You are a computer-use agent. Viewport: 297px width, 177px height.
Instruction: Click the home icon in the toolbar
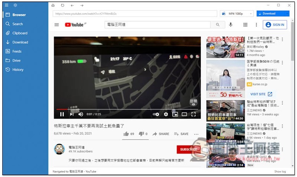click(53, 6)
